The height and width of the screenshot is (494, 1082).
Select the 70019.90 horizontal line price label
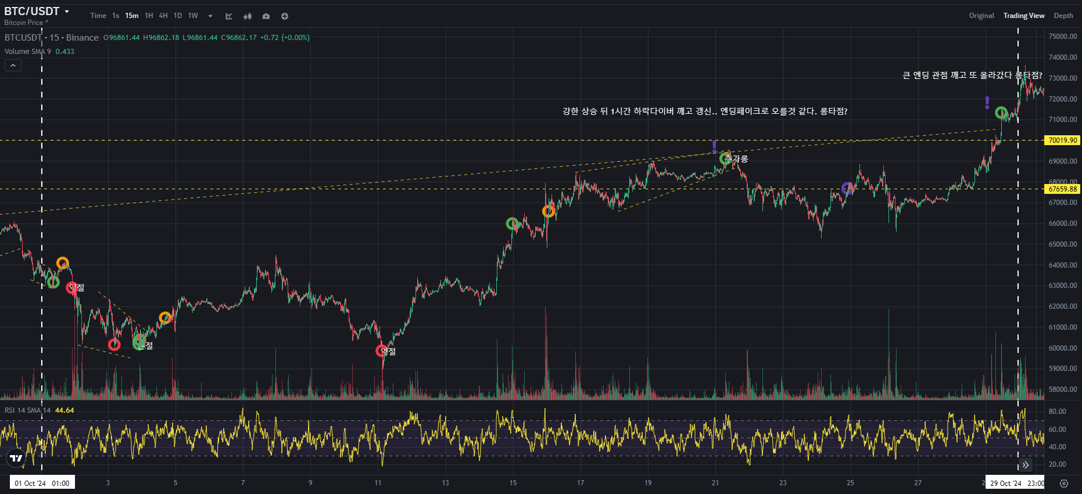point(1062,140)
